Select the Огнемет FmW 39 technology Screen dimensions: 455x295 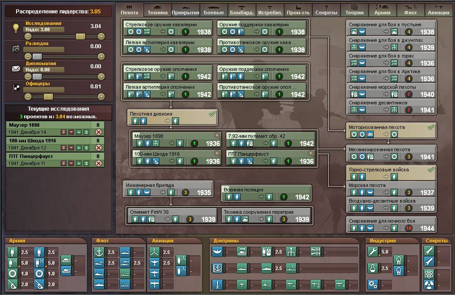(x=172, y=216)
